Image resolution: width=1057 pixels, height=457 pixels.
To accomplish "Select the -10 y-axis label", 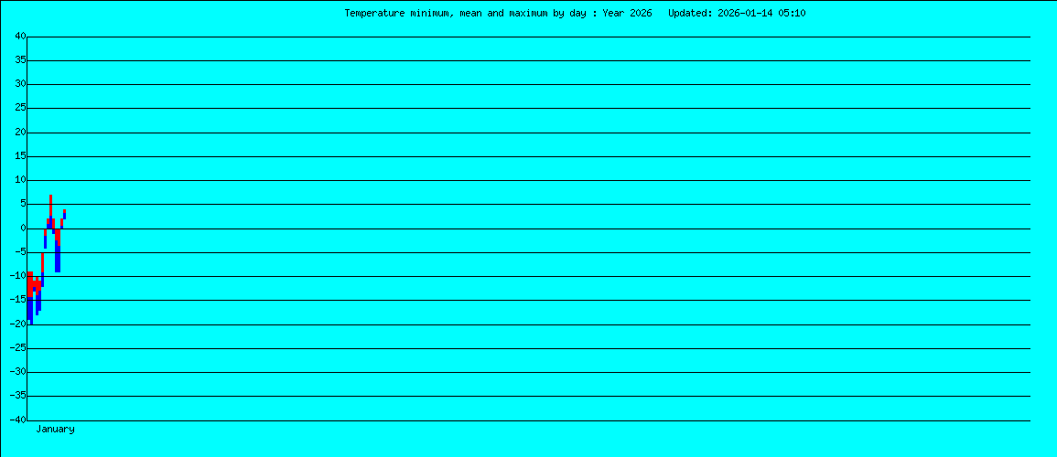I will click(x=16, y=276).
